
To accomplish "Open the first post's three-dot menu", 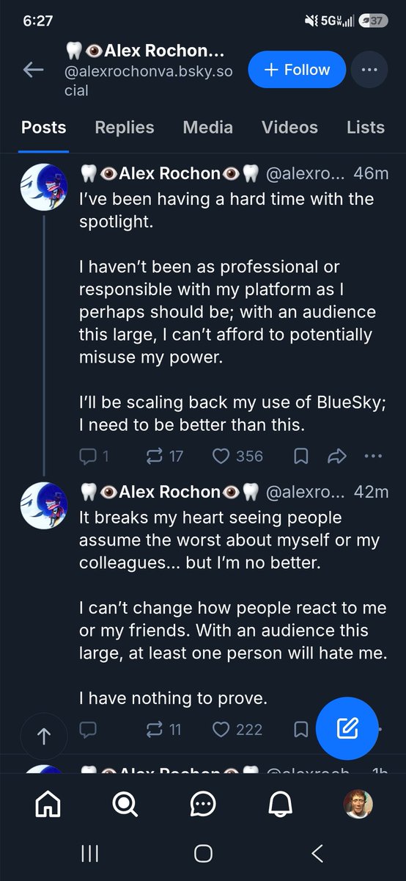I will [373, 456].
